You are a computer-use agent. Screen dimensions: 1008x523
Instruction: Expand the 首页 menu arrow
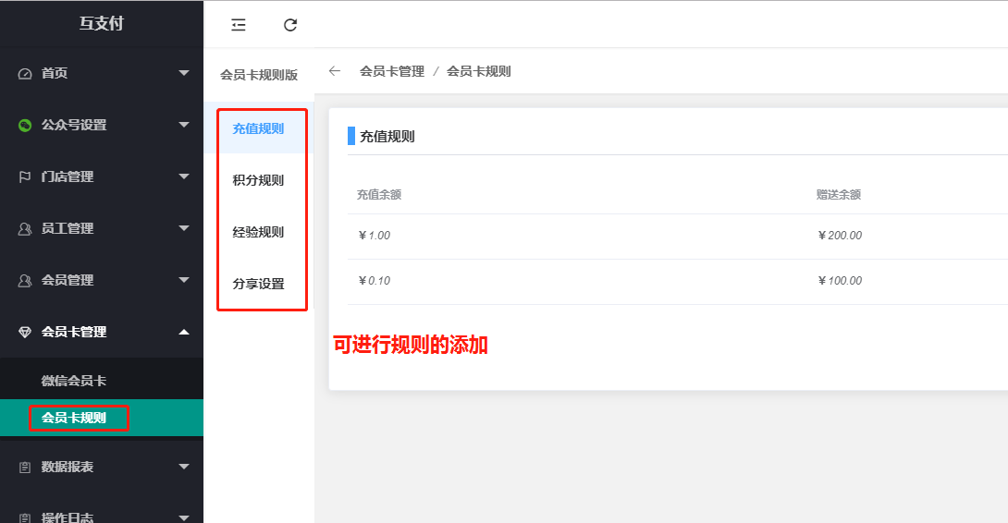(x=184, y=73)
